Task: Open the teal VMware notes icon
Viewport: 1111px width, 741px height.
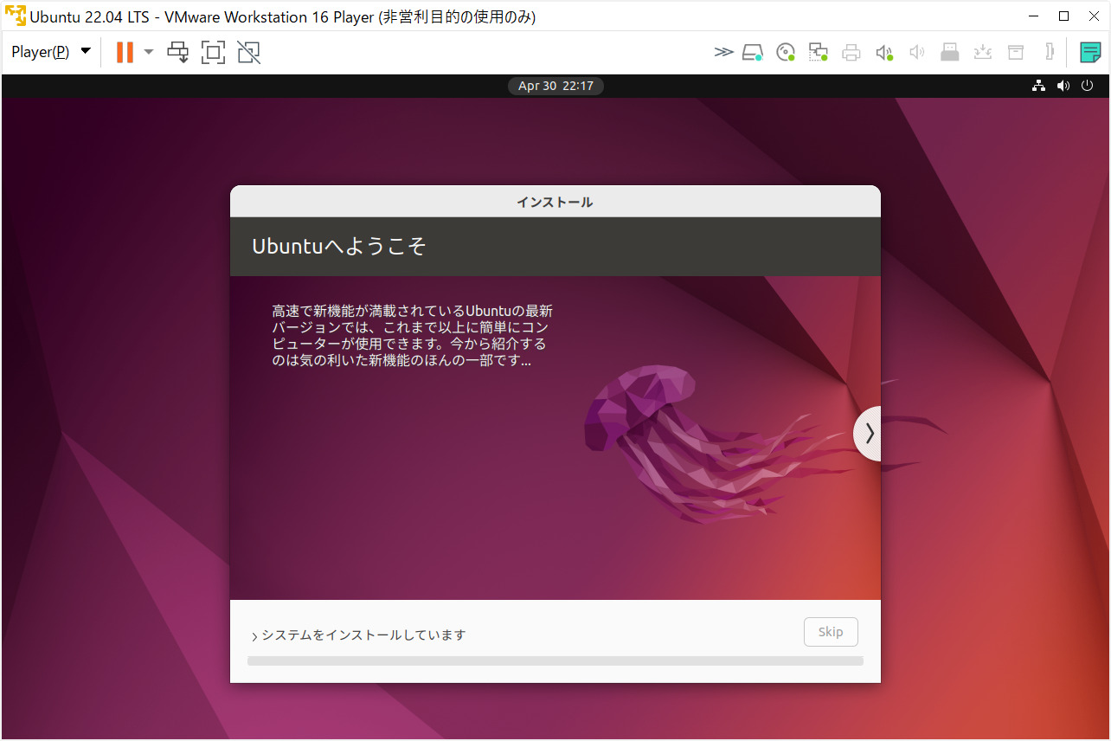Action: pyautogui.click(x=1090, y=52)
